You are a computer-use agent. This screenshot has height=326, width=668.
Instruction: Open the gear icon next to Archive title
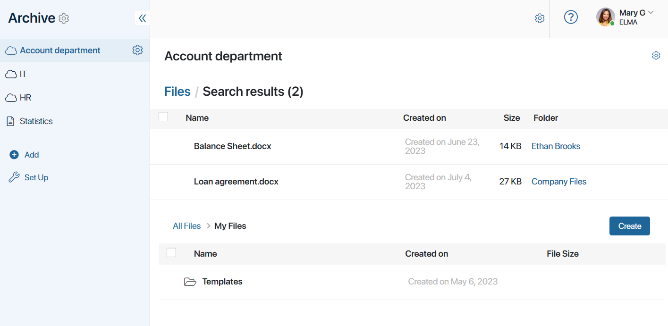click(64, 18)
